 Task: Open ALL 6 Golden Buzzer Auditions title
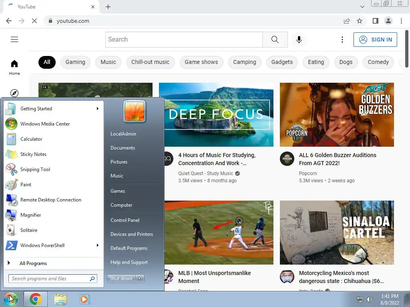[x=338, y=159]
